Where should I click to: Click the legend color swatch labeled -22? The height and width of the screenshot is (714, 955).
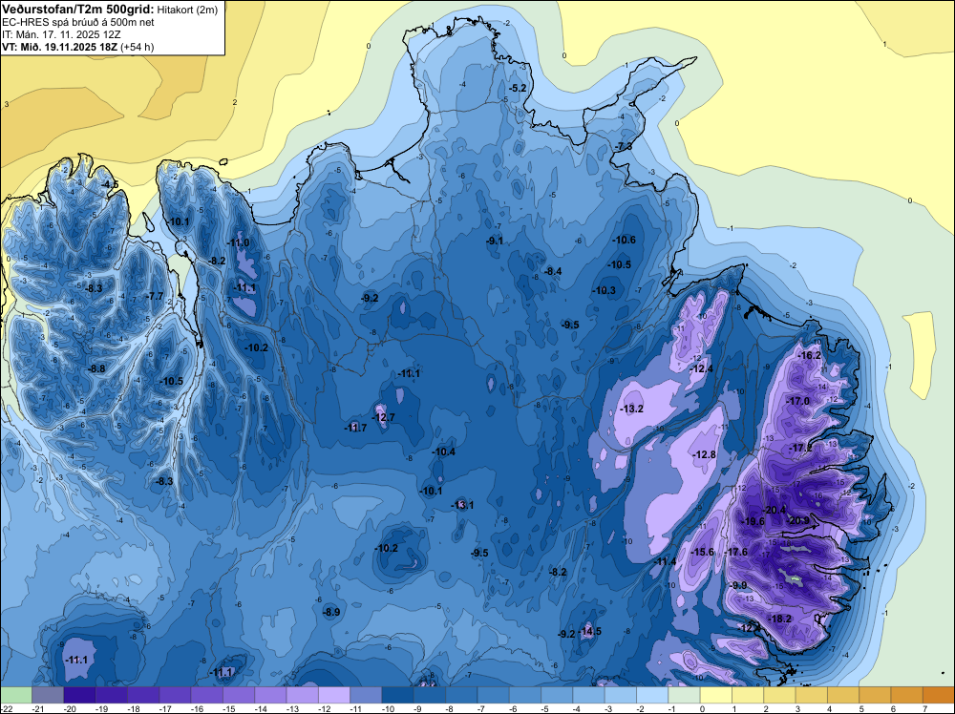tap(16, 695)
